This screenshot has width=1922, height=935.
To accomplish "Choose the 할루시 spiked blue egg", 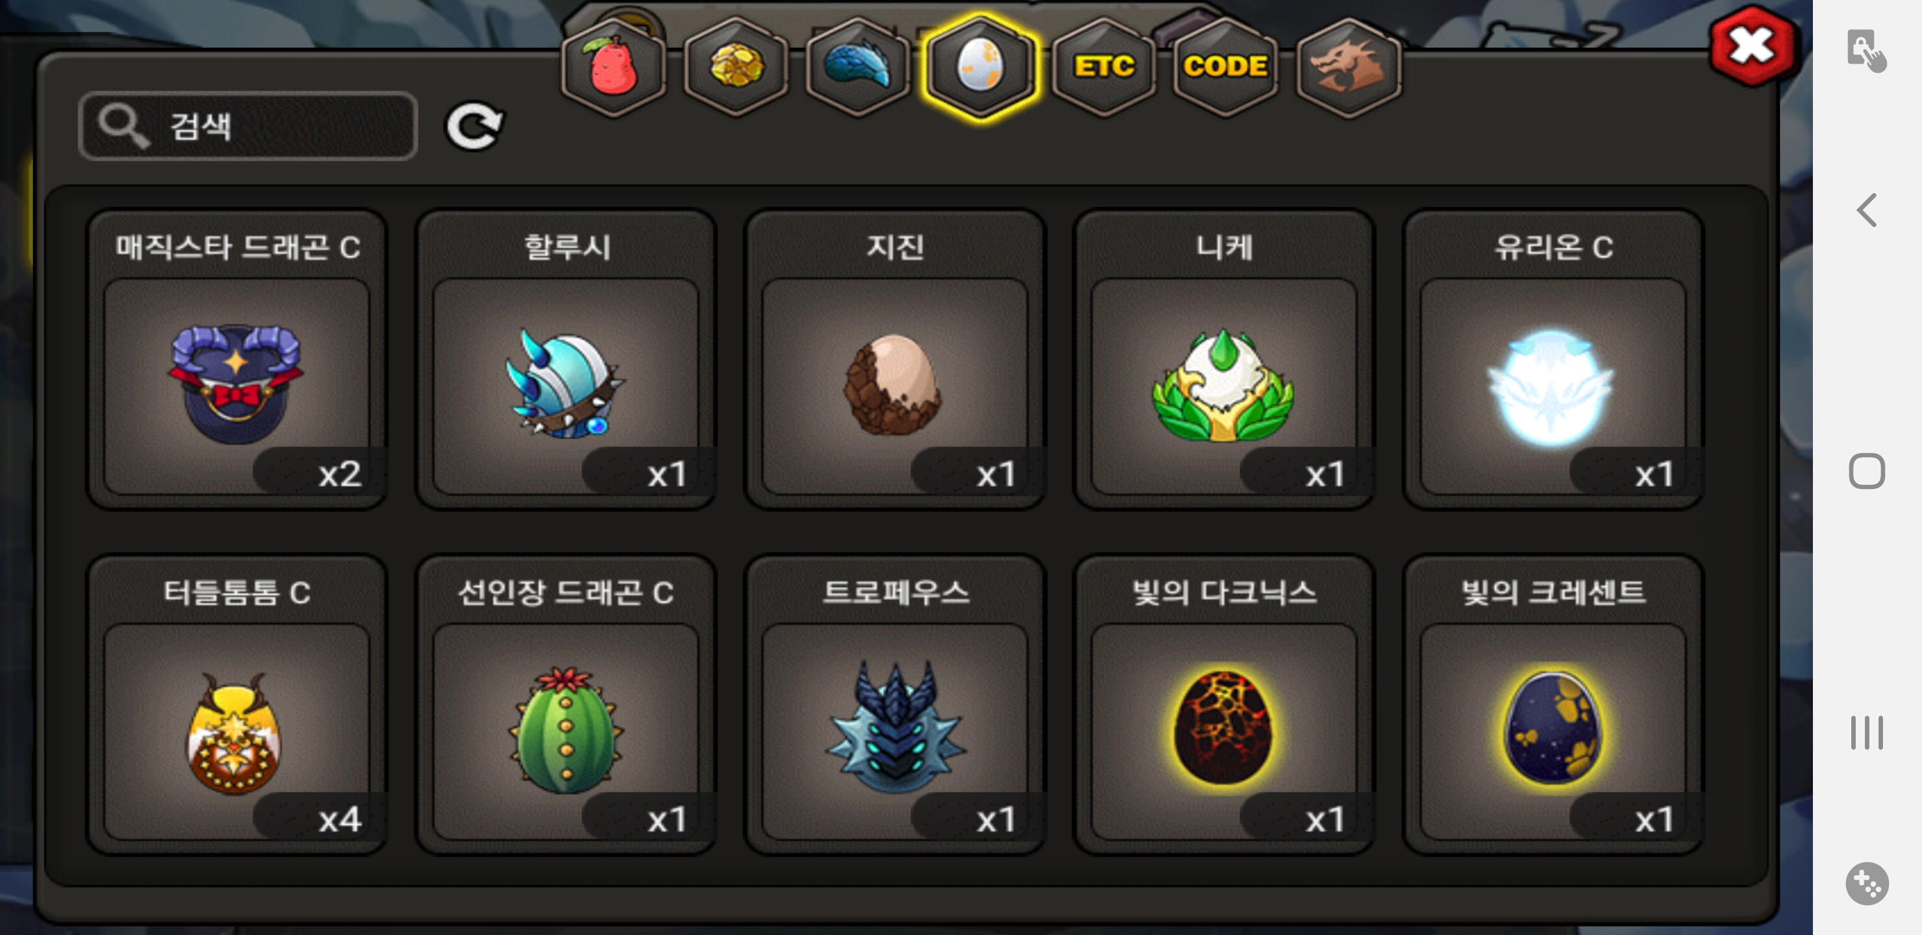I will click(566, 360).
